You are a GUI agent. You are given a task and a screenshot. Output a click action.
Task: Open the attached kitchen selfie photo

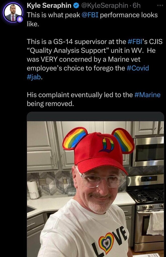point(95,189)
